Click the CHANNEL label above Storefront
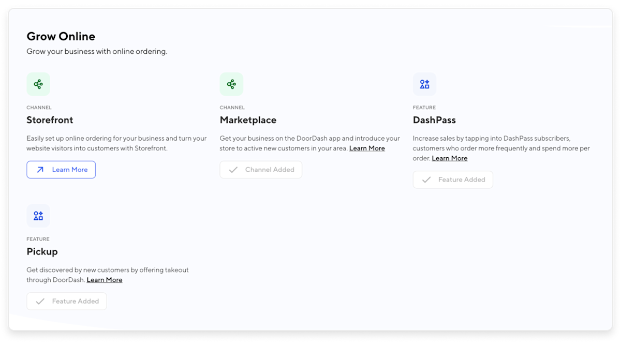621x346 pixels. (39, 108)
